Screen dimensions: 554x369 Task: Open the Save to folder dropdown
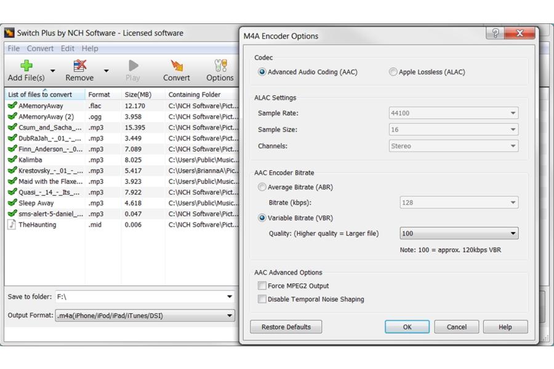tap(230, 296)
